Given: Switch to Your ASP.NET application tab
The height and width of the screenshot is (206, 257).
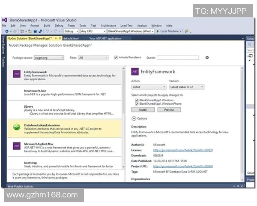Looking at the screenshot, I should click(x=105, y=39).
